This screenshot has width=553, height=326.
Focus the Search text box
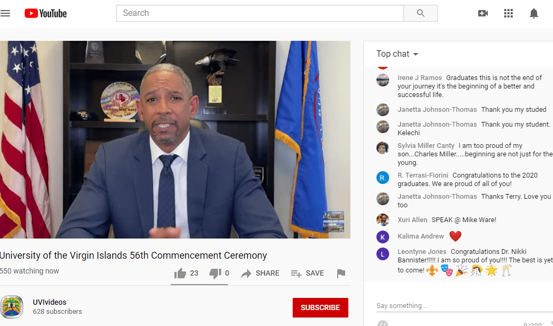[260, 13]
